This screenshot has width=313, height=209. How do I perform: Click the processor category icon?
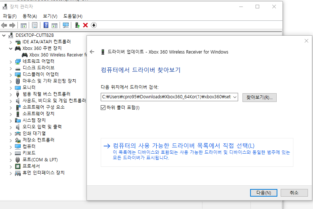(18, 166)
